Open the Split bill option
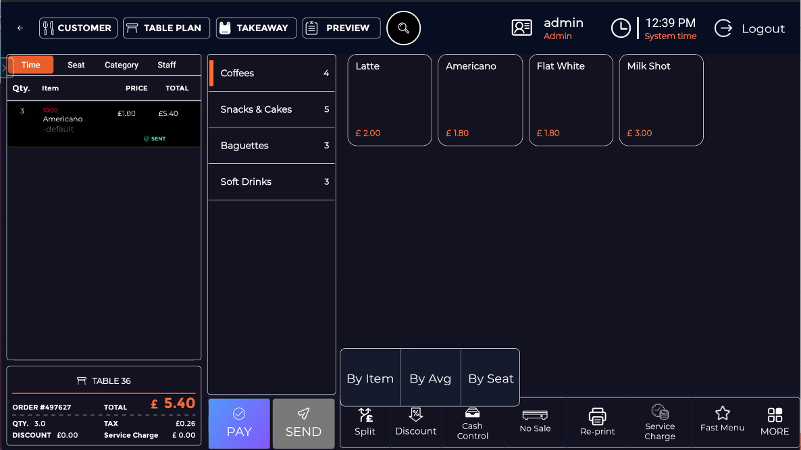Screen dimensions: 801x450 click(x=365, y=422)
